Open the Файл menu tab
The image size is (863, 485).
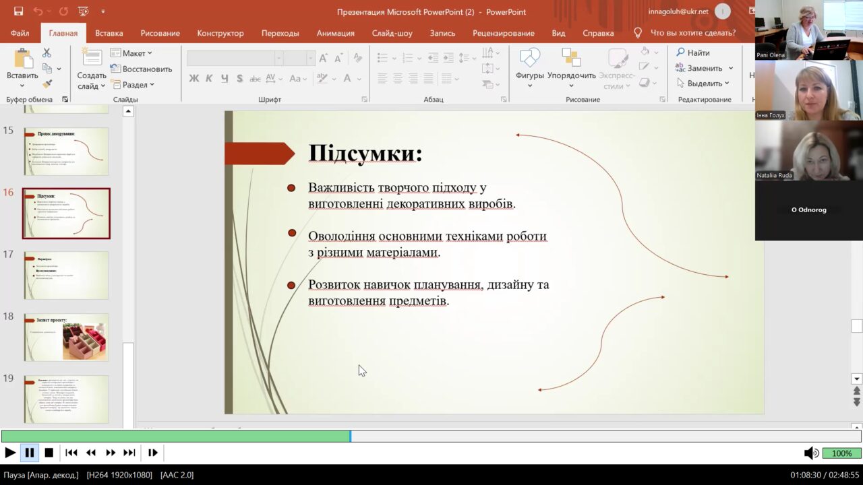point(20,33)
